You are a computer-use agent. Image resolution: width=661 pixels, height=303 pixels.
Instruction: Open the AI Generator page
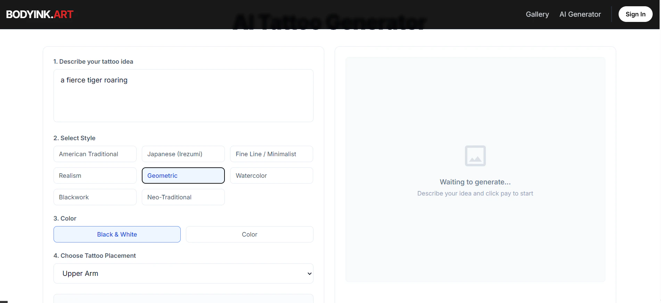point(580,14)
